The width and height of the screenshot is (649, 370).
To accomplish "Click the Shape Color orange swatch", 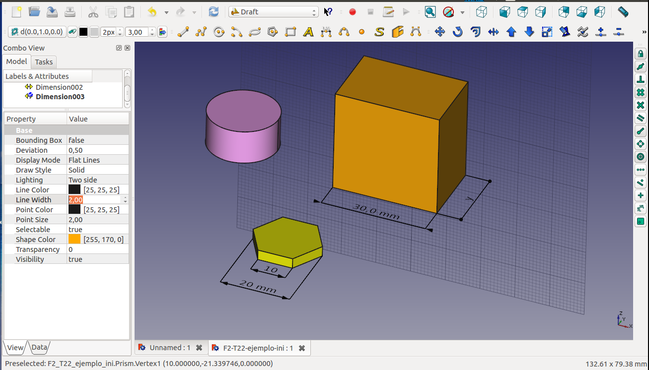I will pos(74,240).
